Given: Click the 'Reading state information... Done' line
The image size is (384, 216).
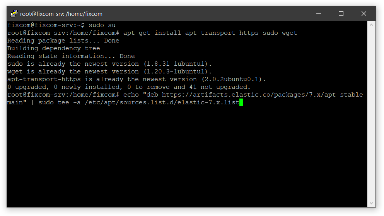Looking at the screenshot, I should [71, 56].
